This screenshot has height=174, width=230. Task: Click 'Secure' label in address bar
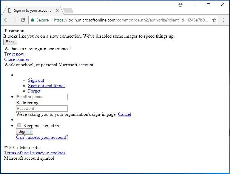(43, 20)
